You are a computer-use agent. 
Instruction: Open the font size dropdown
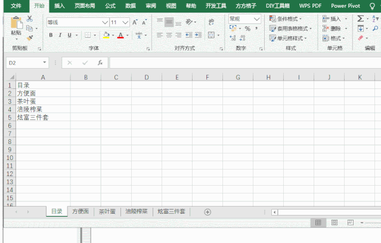point(125,22)
